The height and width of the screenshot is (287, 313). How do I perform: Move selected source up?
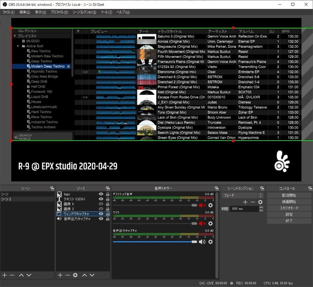[85, 275]
